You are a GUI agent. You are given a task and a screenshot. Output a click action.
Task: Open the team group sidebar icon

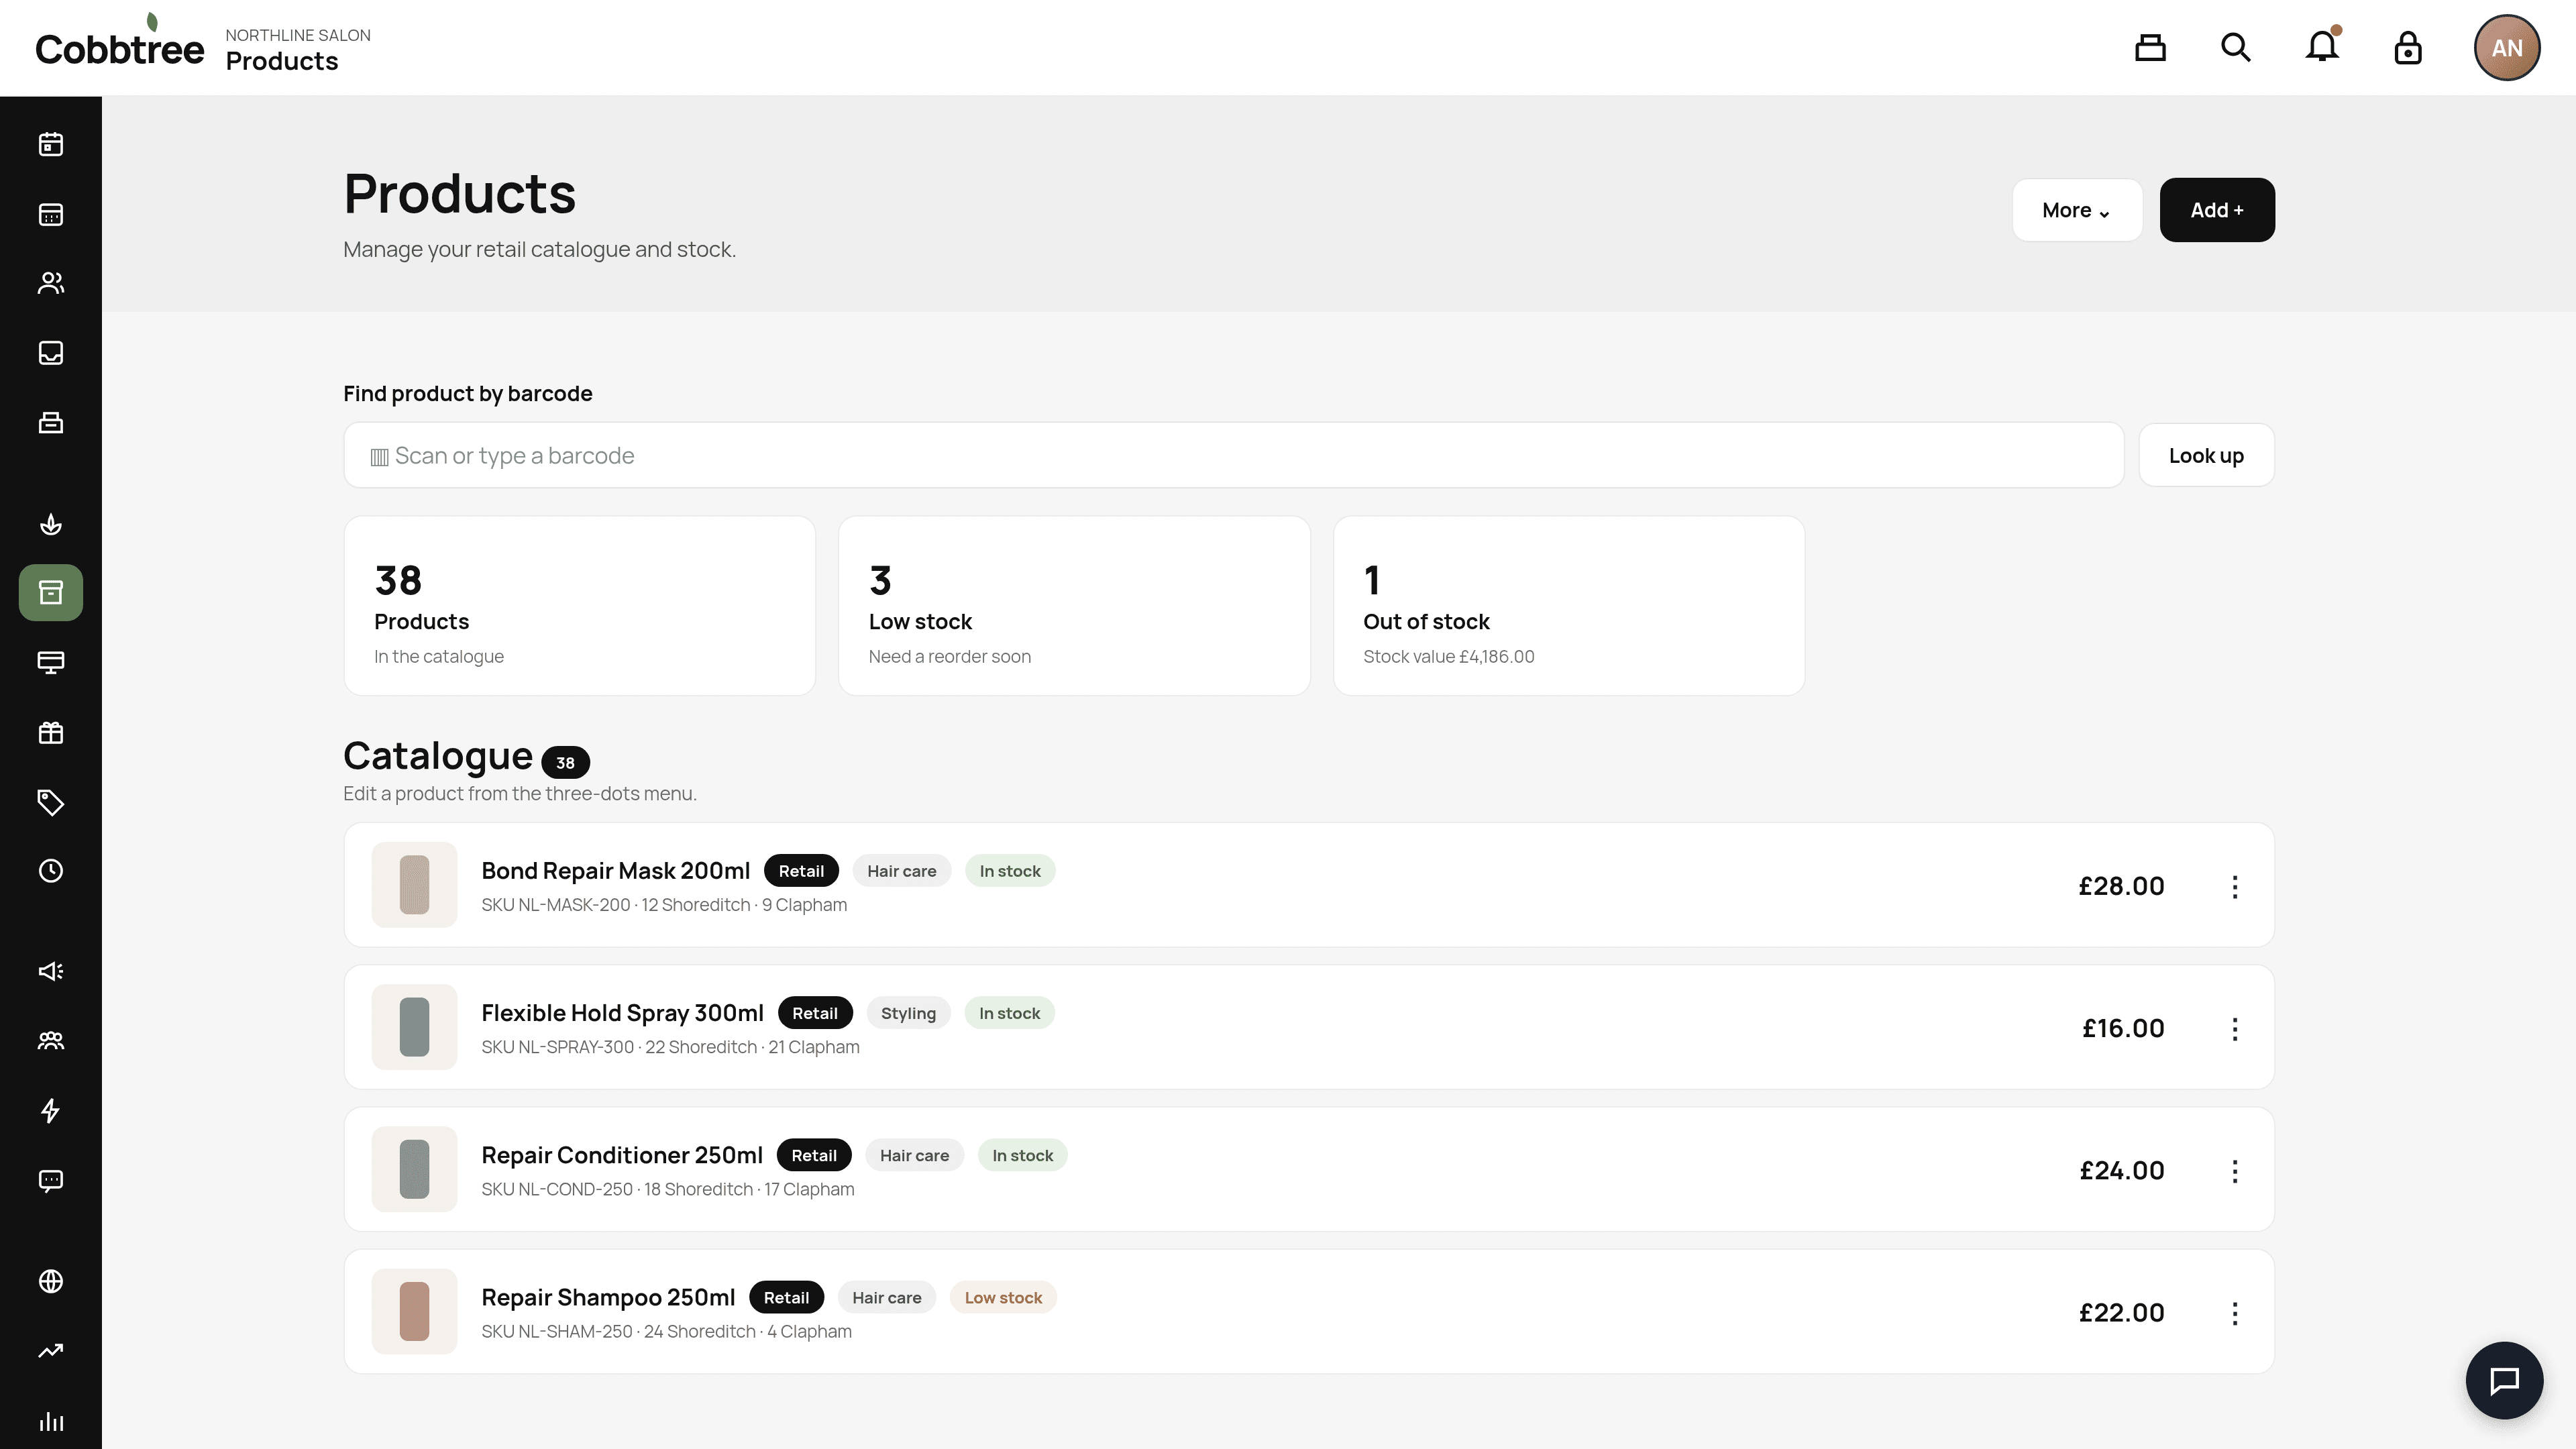pos(51,1041)
